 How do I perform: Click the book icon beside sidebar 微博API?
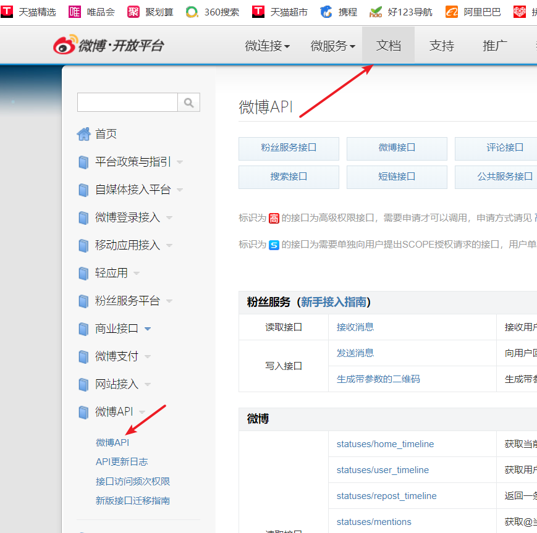[x=83, y=412]
